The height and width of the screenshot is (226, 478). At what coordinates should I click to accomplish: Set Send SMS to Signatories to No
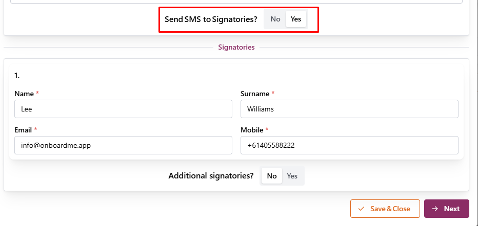point(275,19)
